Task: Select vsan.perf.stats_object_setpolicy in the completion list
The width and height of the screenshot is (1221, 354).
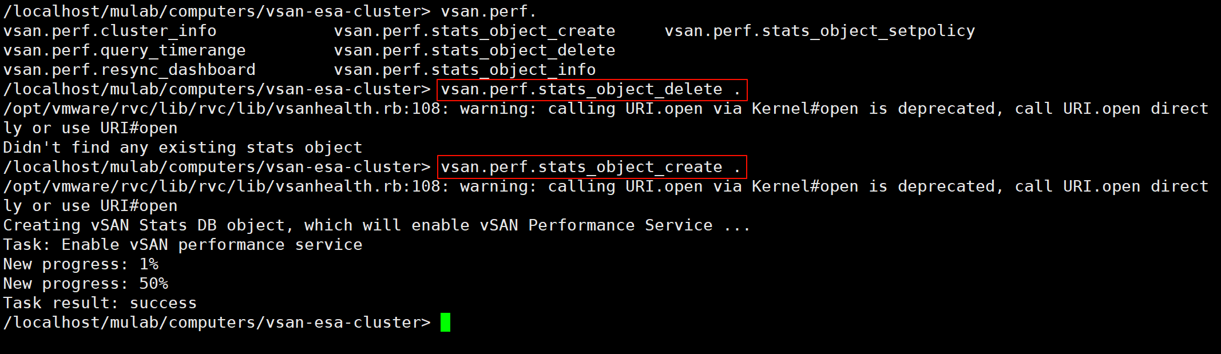Action: 819,31
